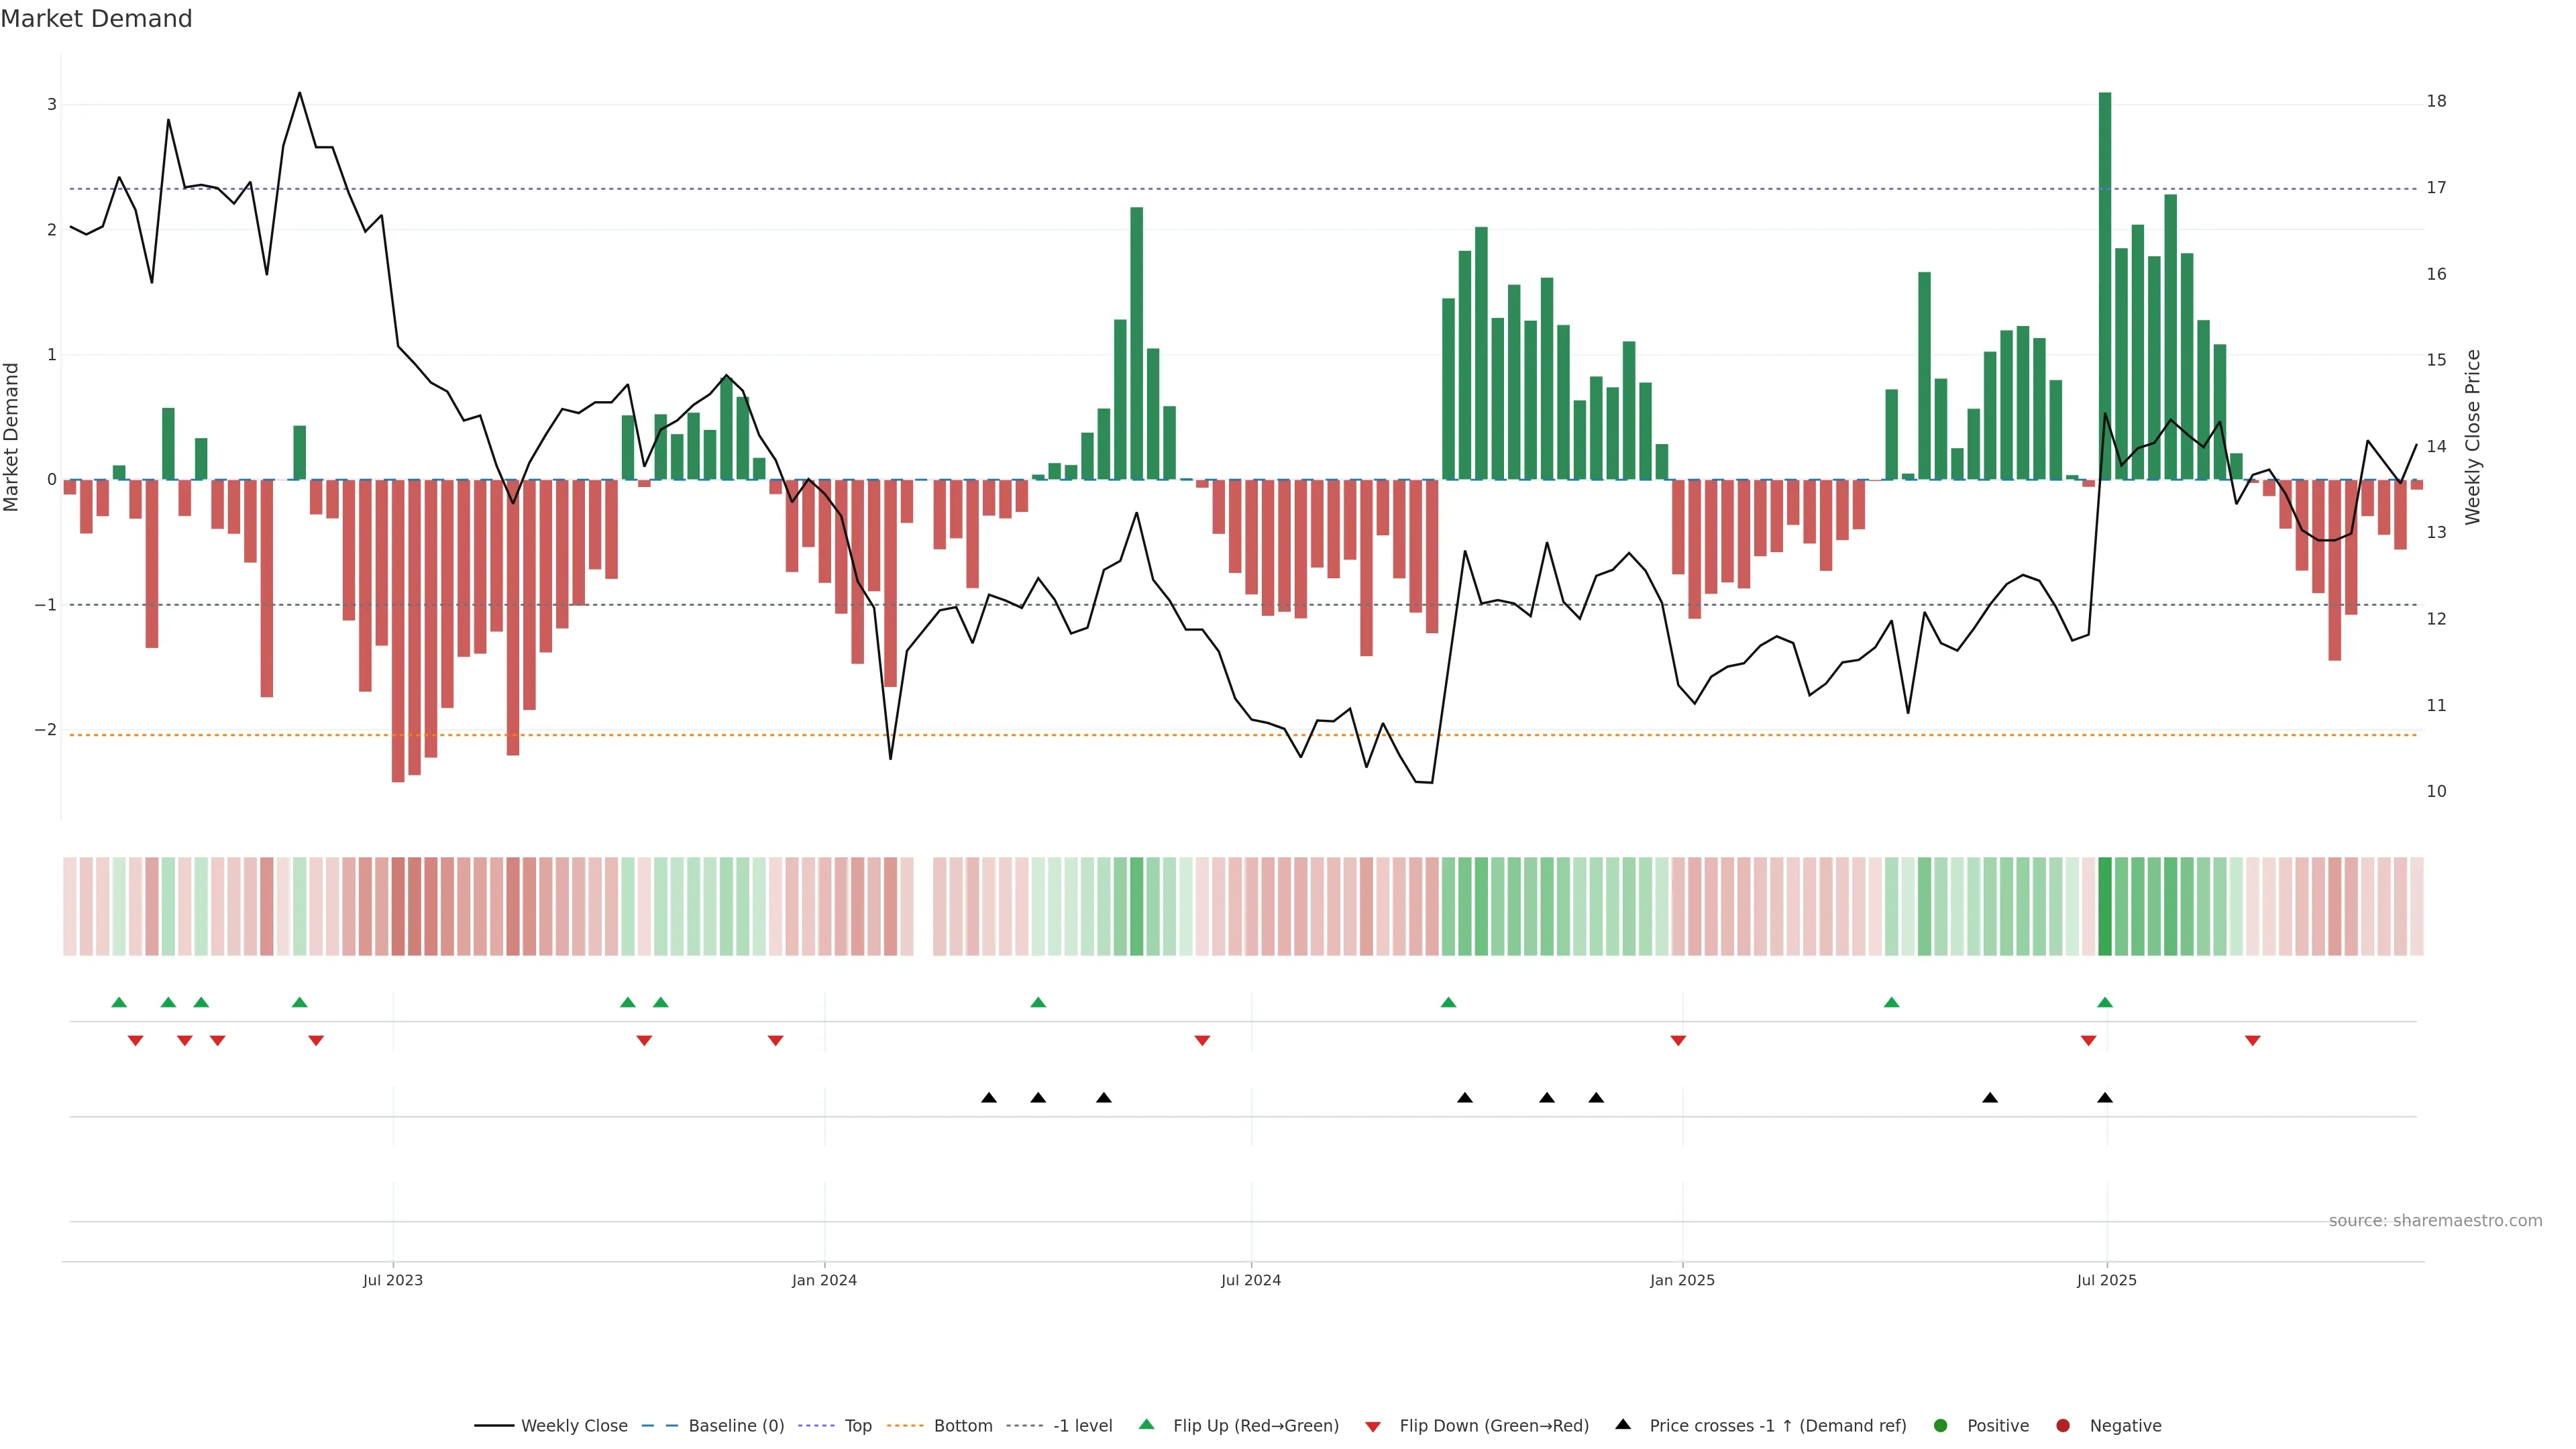
Task: Hide the Top dotted line via legend
Action: (x=857, y=1425)
